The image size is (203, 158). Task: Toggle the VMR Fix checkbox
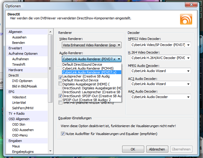(60, 103)
